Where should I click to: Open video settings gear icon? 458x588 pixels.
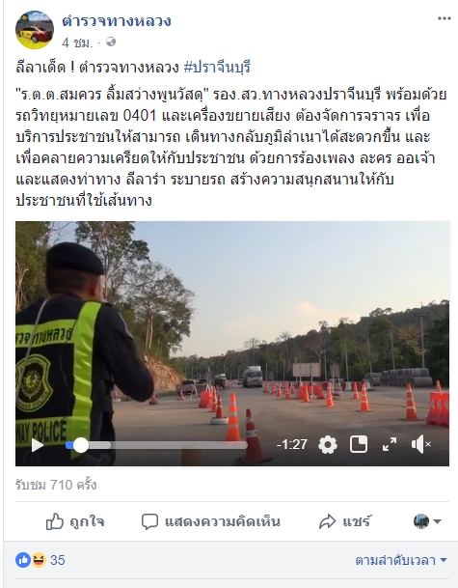(328, 445)
